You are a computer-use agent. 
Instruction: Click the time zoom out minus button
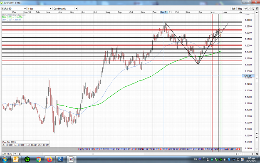point(240,154)
